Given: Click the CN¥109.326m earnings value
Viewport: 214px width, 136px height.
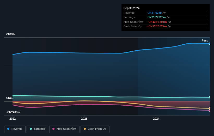Looking at the screenshot, I should [x=157, y=17].
